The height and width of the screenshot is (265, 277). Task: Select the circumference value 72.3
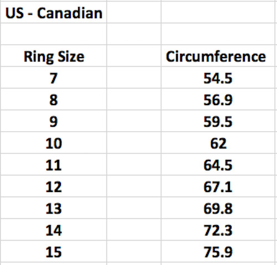tap(218, 230)
